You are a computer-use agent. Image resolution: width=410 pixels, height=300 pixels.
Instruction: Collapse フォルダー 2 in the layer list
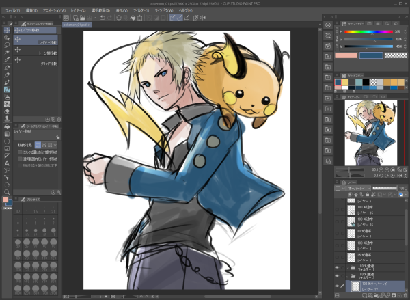pos(348,276)
